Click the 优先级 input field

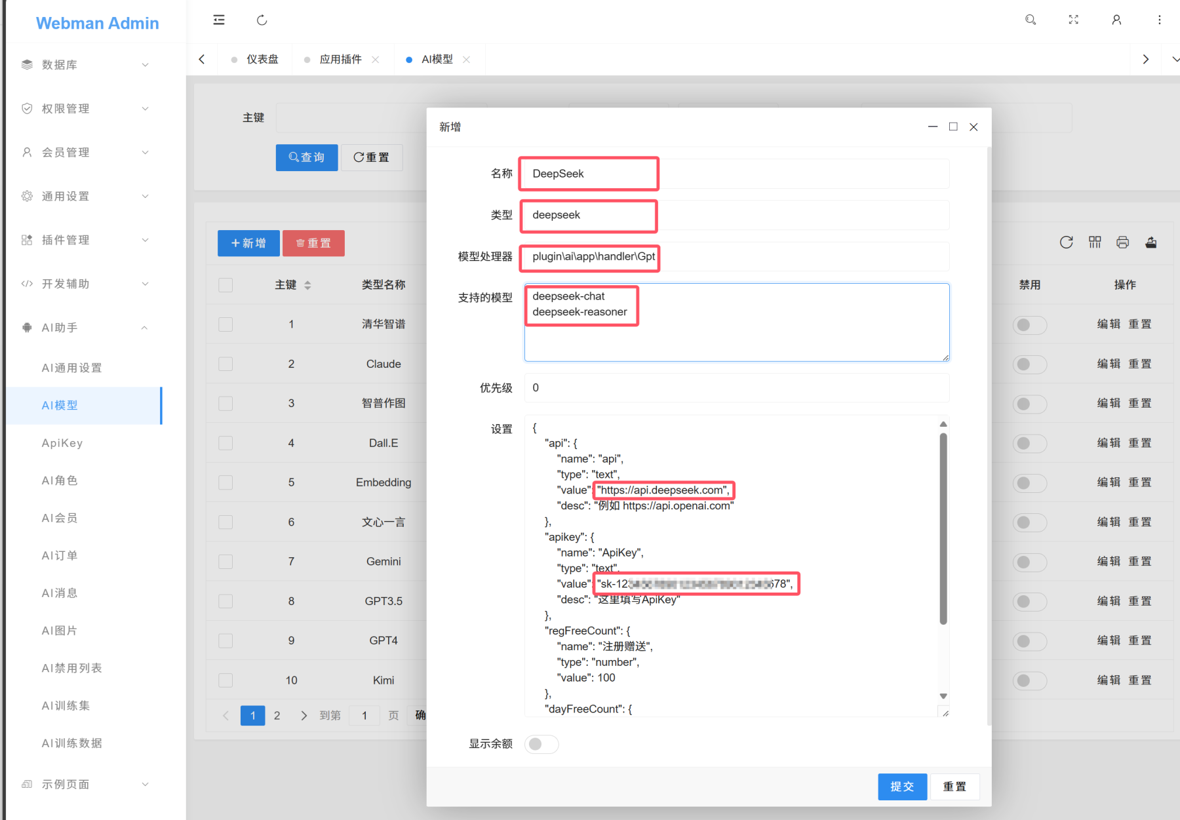(737, 388)
